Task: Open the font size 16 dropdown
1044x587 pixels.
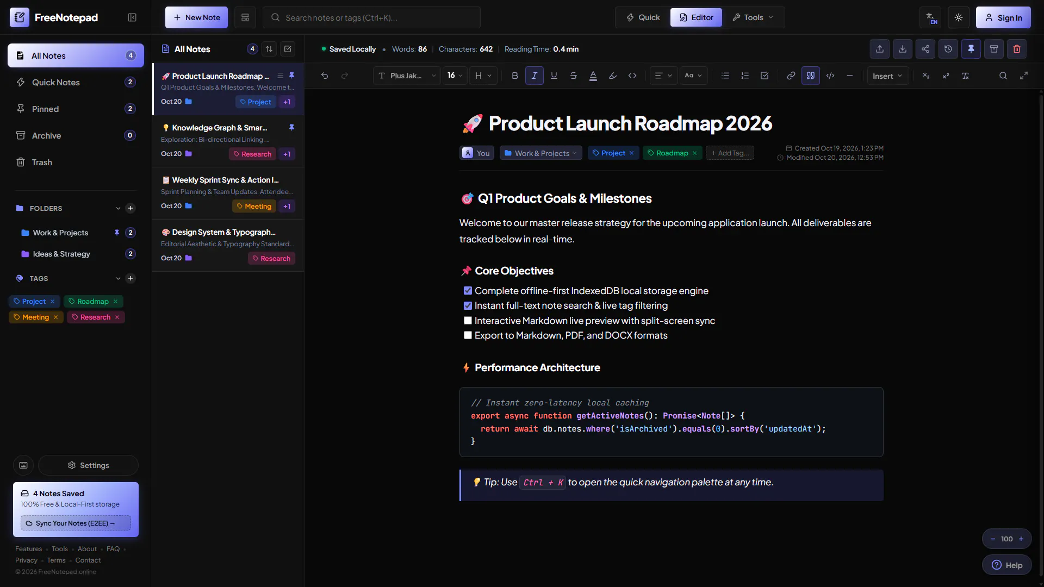Action: click(x=455, y=76)
